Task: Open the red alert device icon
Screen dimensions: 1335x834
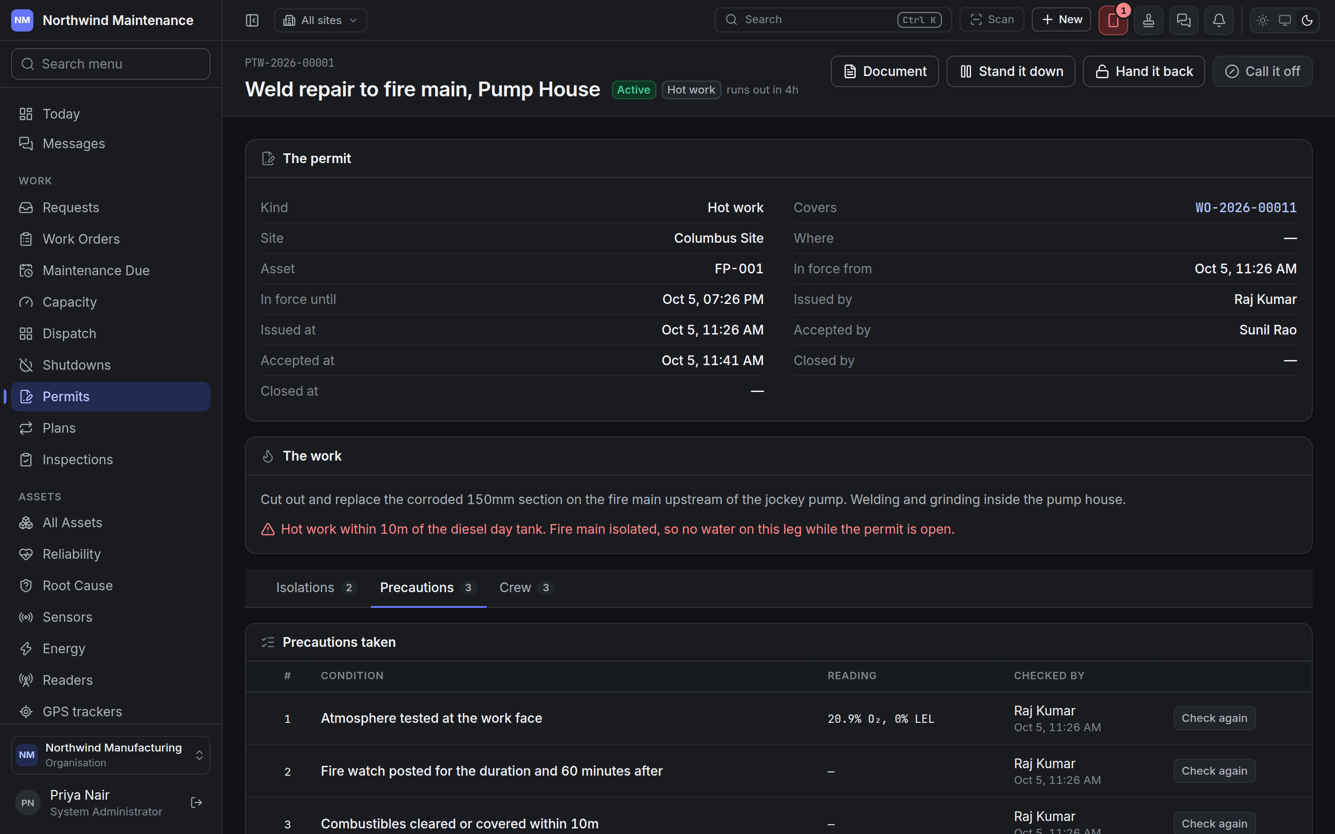Action: pos(1113,20)
